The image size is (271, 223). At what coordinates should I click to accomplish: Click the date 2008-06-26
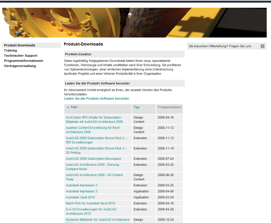[166, 175]
